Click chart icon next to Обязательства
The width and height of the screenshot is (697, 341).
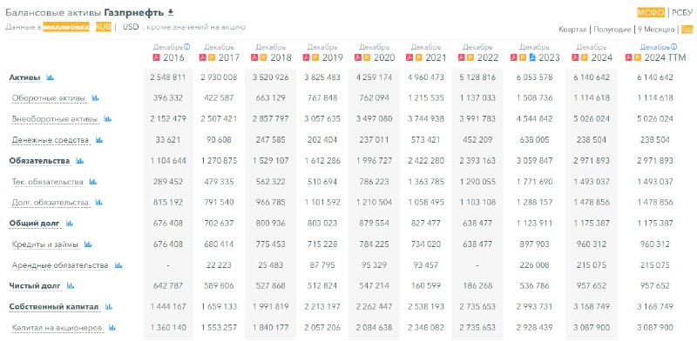(x=79, y=161)
